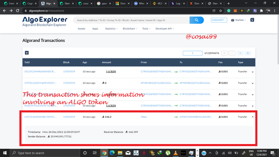Open sender XFYAYSEGQIY2J3DCGGX address
Viewport: 279px width, 157px height.
[157, 83]
